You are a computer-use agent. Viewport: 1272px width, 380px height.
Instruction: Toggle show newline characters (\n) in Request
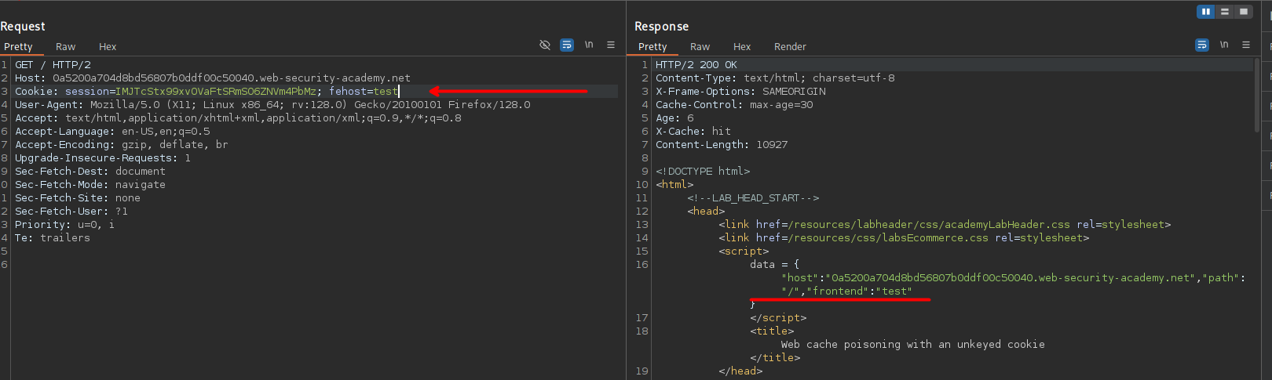589,45
